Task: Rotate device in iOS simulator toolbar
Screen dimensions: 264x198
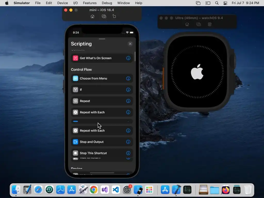Action: click(x=114, y=16)
